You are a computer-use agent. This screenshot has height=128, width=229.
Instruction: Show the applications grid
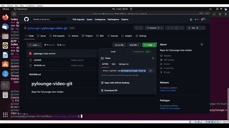5,115
